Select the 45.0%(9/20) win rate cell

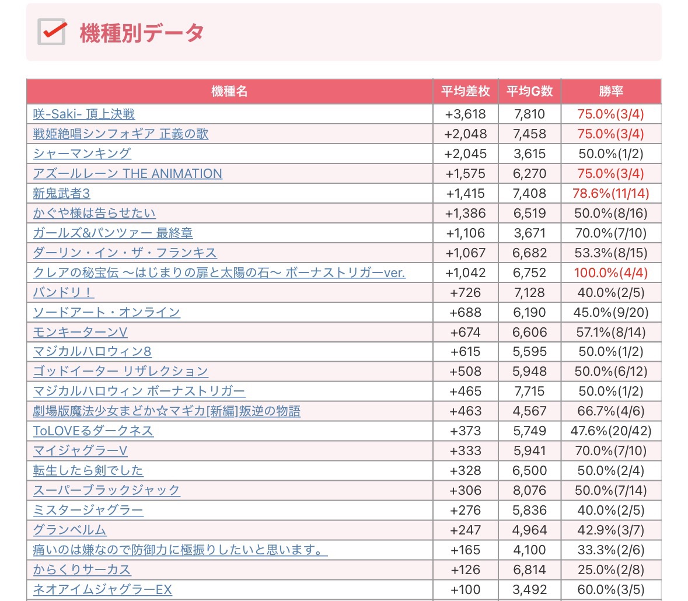(x=611, y=312)
